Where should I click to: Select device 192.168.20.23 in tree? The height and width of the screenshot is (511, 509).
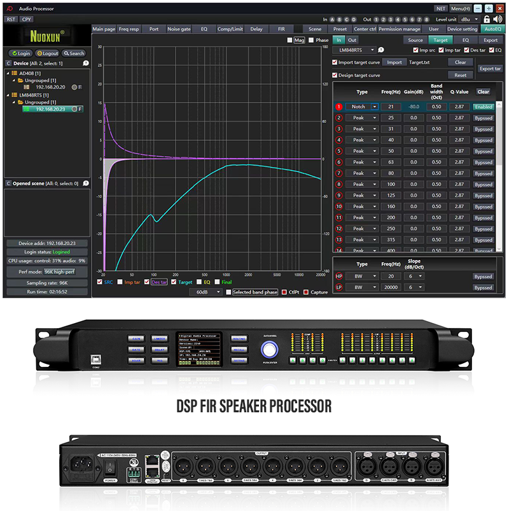click(53, 109)
